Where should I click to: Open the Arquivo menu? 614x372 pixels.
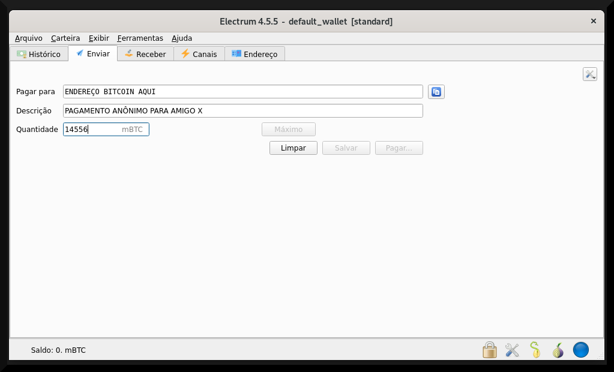pos(29,38)
